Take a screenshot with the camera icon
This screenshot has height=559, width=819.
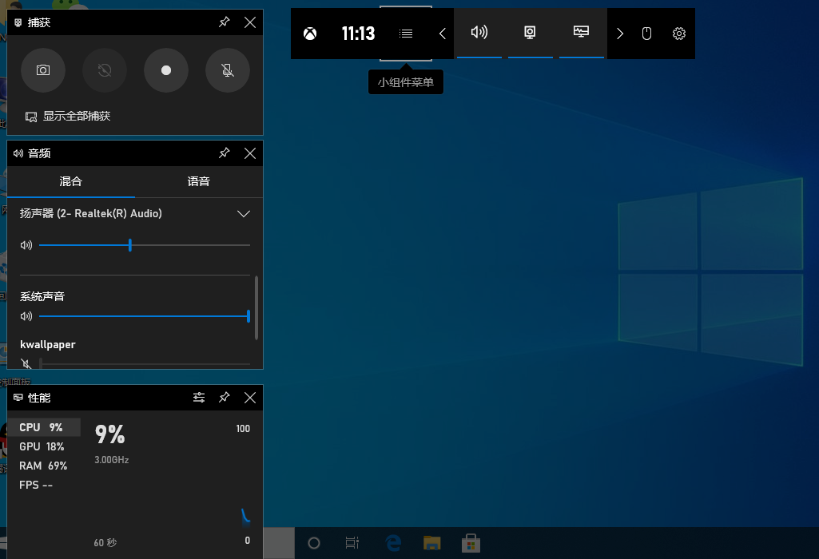[43, 70]
